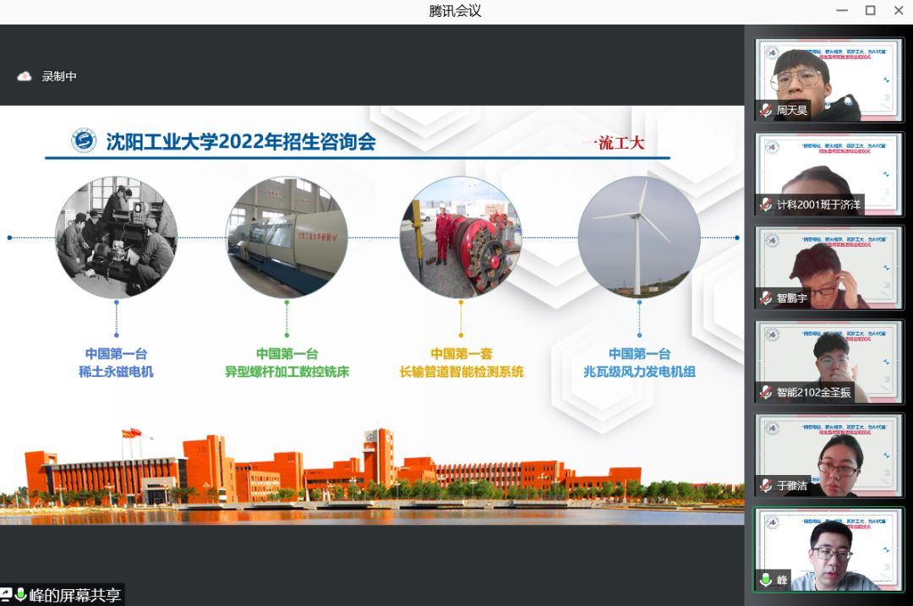
Task: Click the wind turbine photo
Action: coord(639,237)
